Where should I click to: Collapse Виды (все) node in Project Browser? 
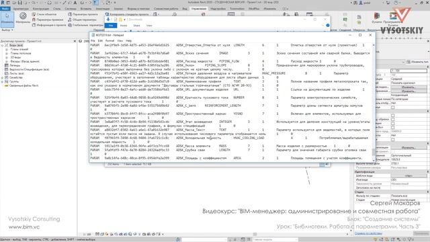(x=2, y=45)
